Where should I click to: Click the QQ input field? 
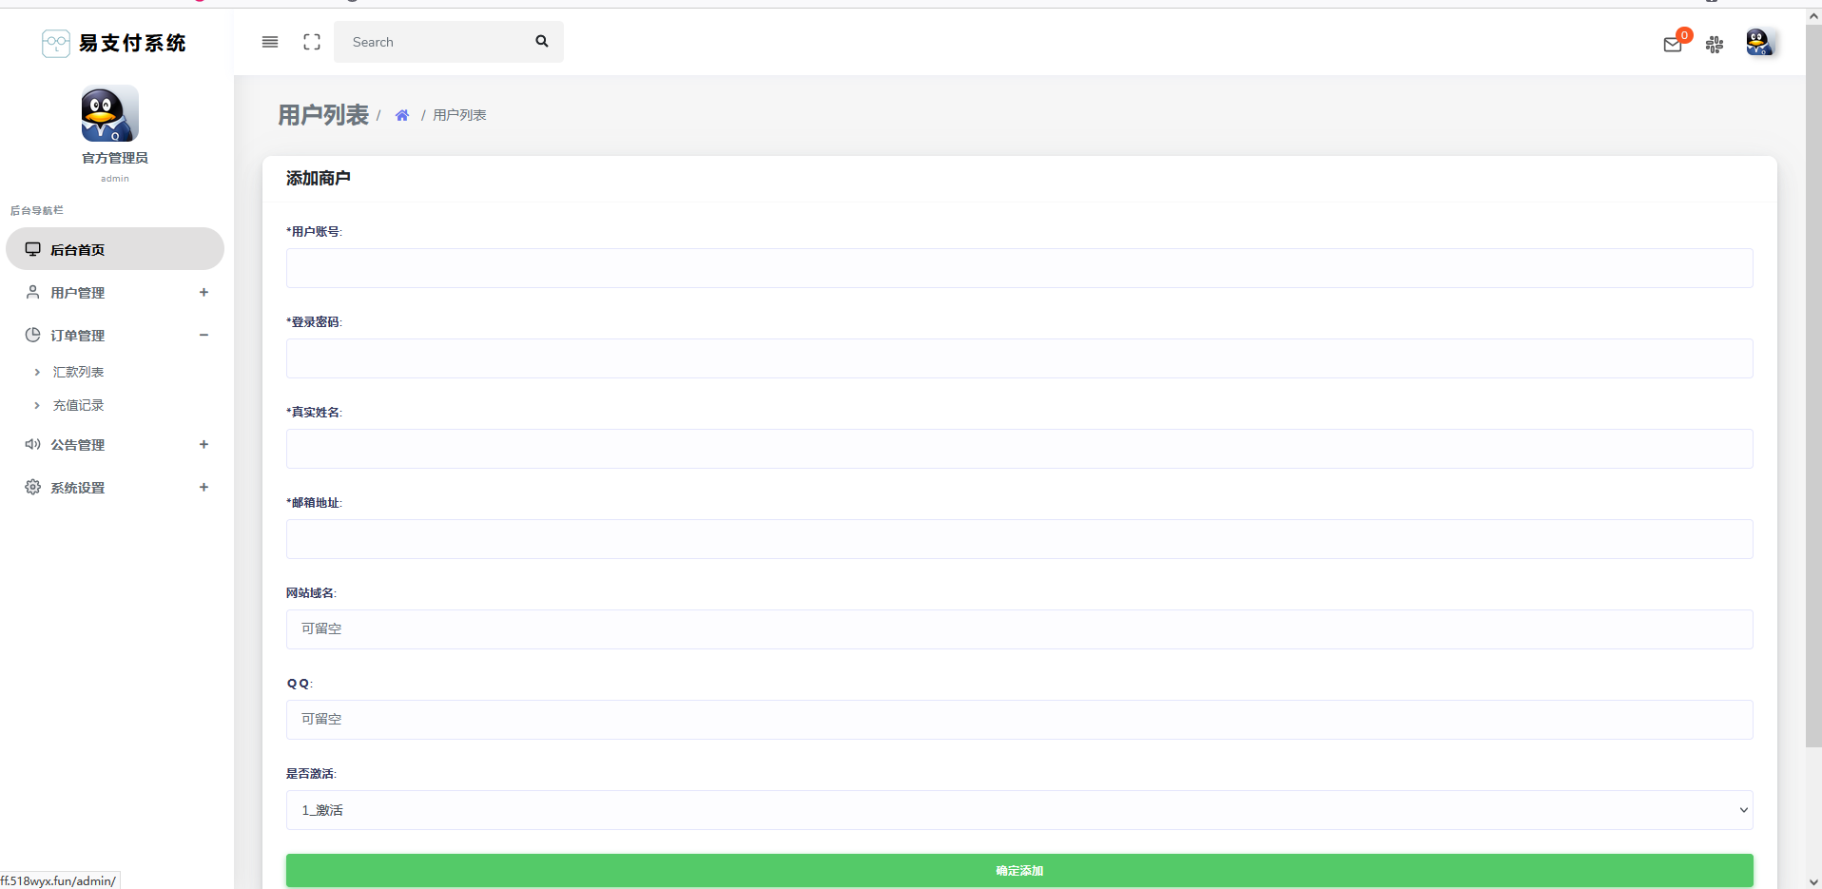click(1019, 720)
